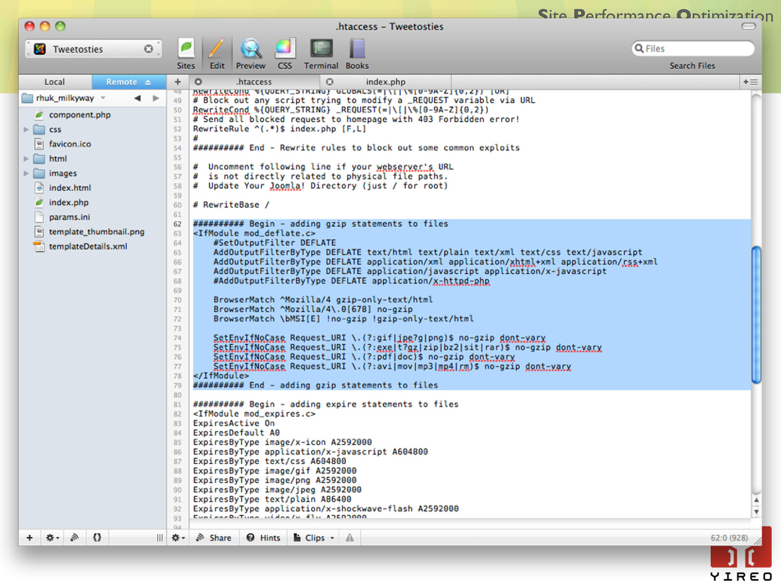Add a new tab with plus button
The image size is (781, 586).
click(178, 82)
